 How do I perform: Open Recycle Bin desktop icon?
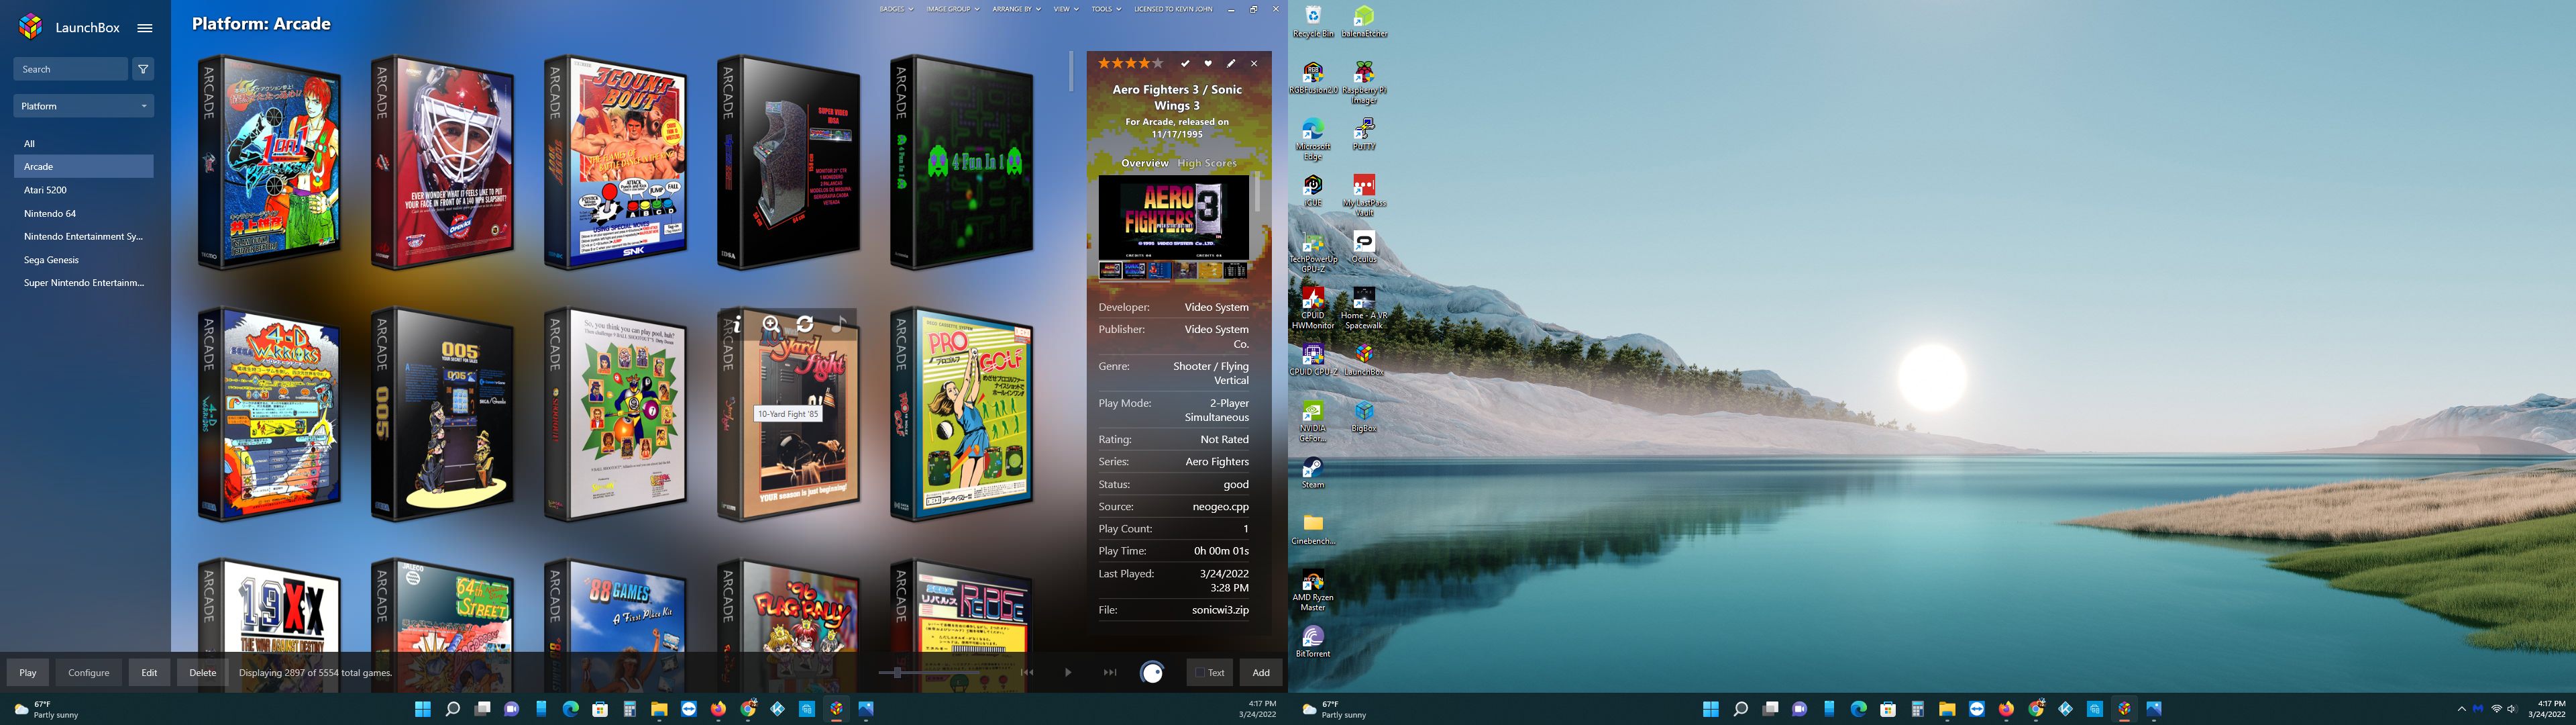tap(1313, 21)
